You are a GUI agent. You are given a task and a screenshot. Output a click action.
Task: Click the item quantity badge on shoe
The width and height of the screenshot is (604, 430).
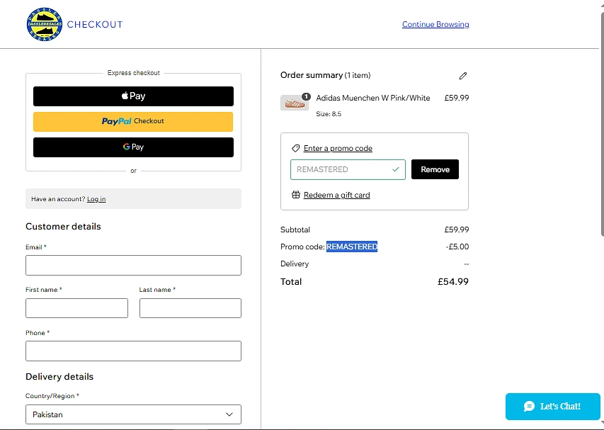point(306,96)
